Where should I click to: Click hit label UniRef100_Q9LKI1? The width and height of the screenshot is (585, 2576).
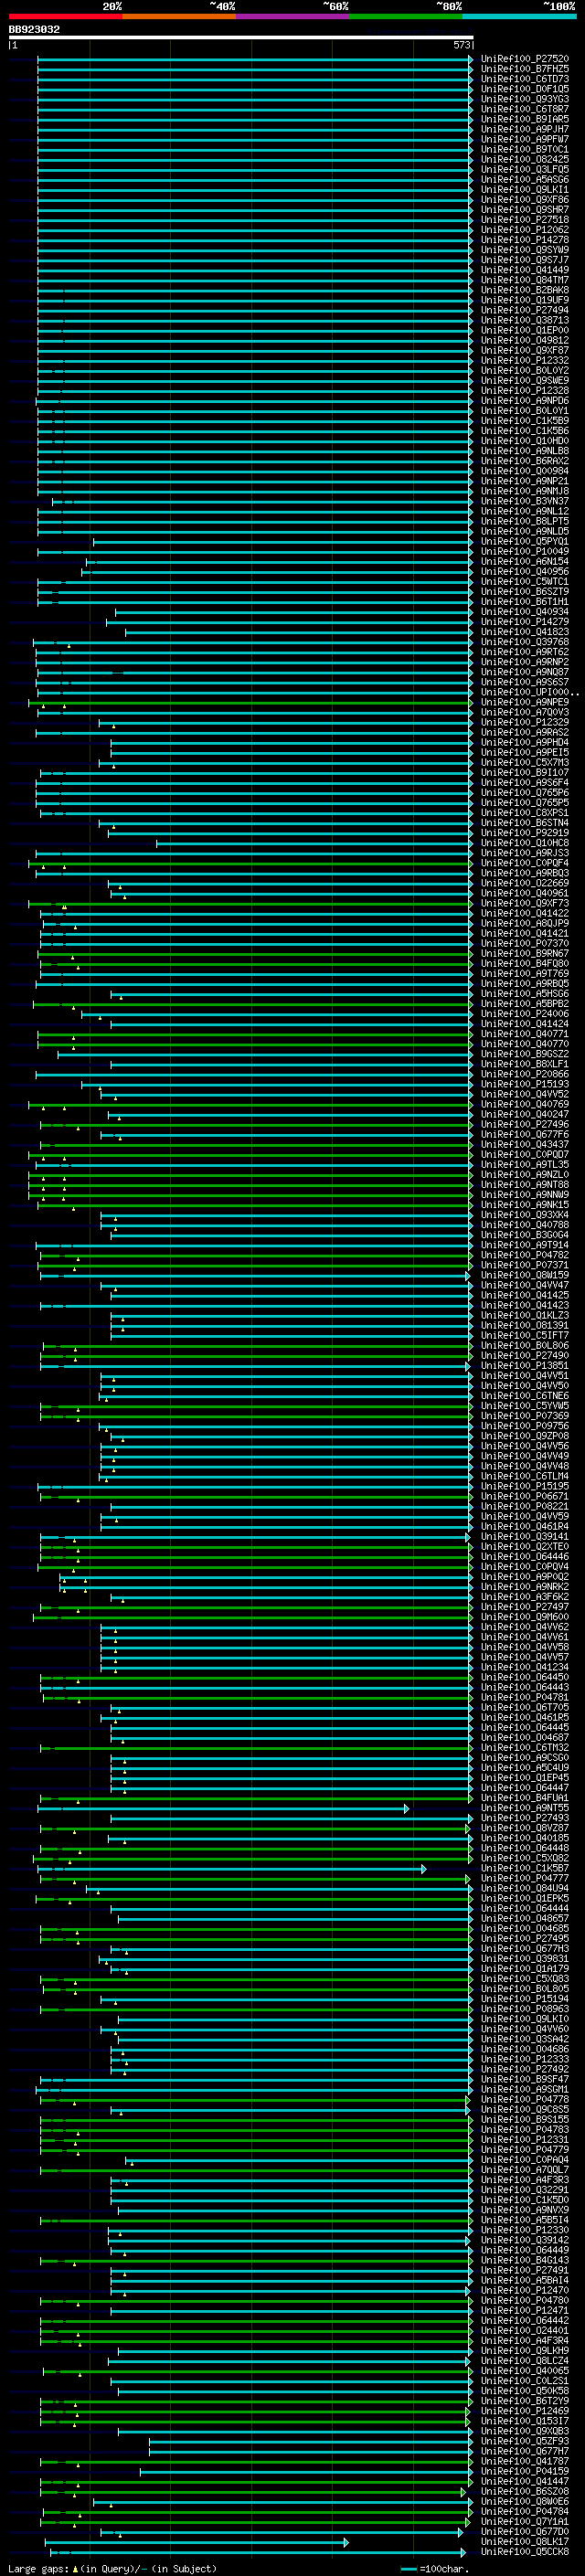point(525,190)
